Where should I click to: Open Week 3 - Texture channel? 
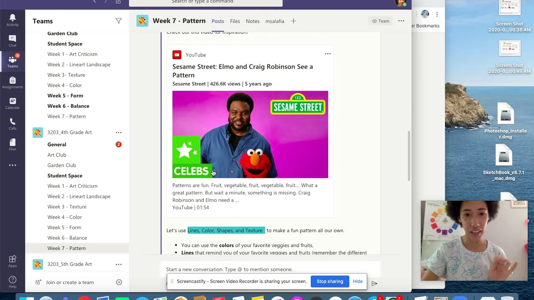click(67, 207)
